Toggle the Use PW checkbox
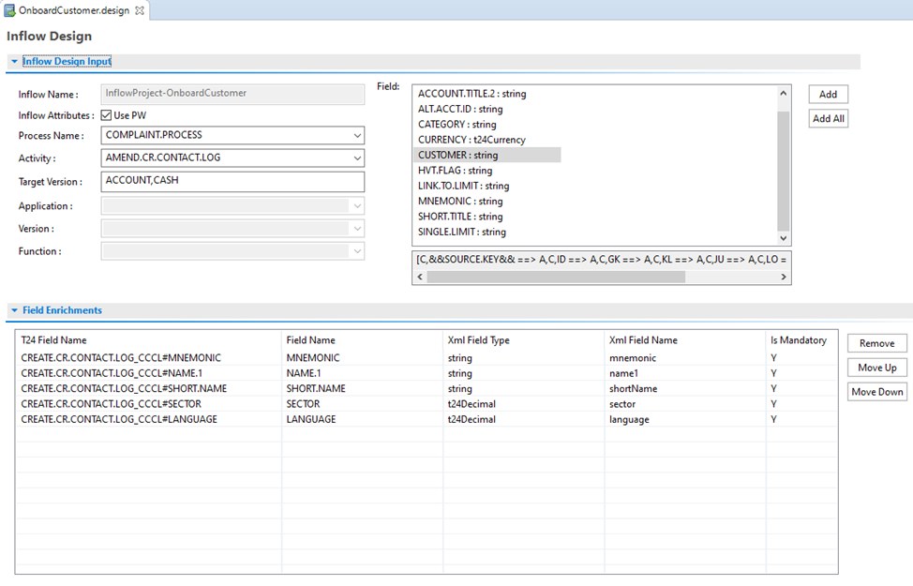The width and height of the screenshot is (913, 586). (x=107, y=115)
